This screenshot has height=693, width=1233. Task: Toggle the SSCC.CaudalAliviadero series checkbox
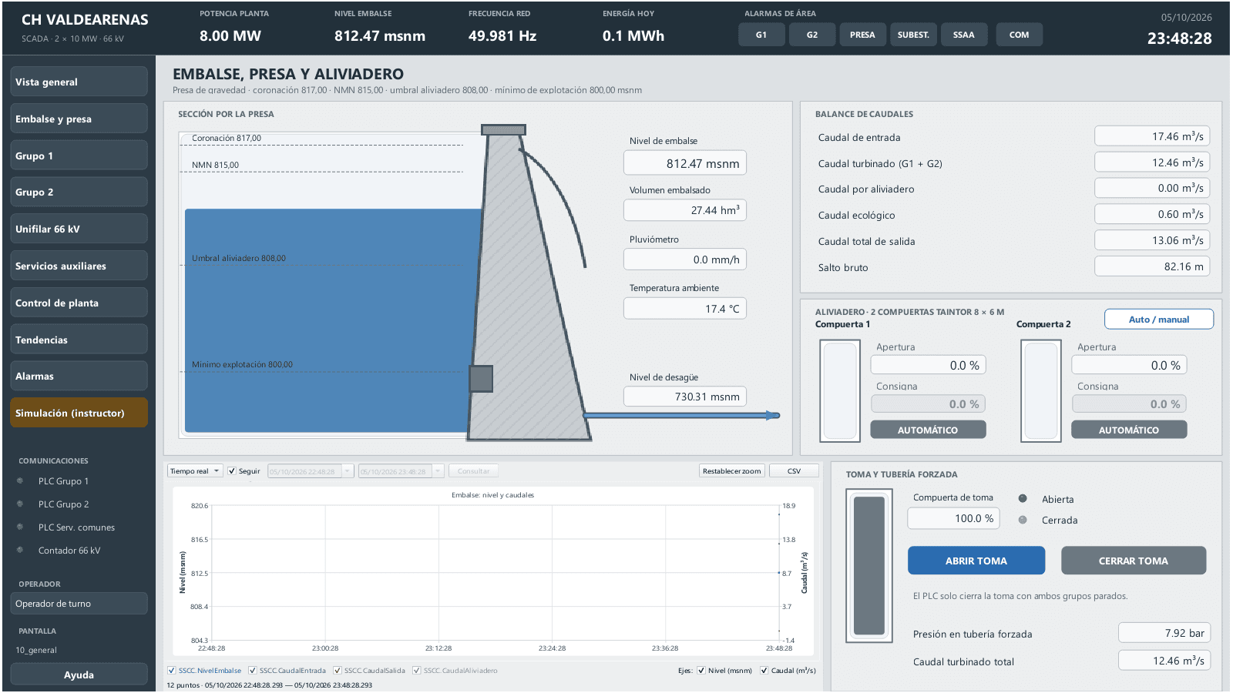point(417,671)
